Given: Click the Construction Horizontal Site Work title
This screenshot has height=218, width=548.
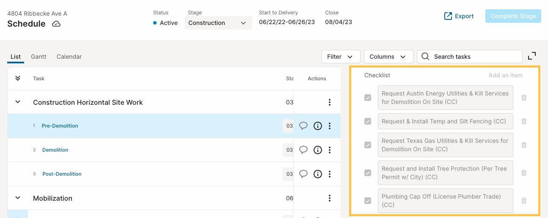Looking at the screenshot, I should 88,102.
